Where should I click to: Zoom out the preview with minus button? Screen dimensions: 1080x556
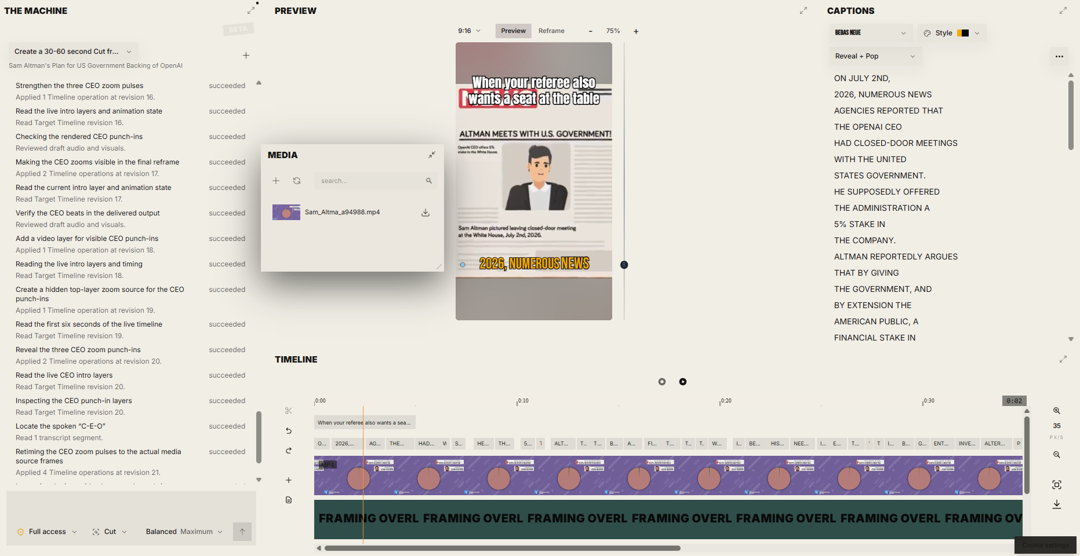coord(591,31)
